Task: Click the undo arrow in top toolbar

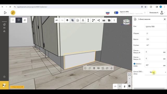Action: tap(57, 20)
